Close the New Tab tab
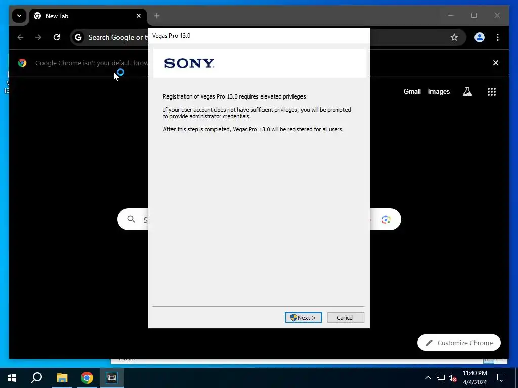 click(139, 16)
